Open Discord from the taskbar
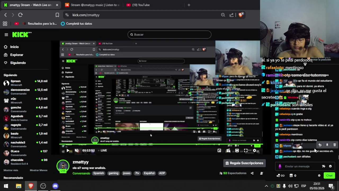The width and height of the screenshot is (339, 191). 55,186
